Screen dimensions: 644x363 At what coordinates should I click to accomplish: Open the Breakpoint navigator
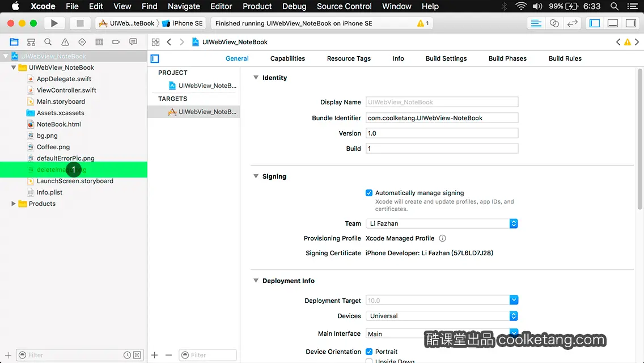click(116, 42)
